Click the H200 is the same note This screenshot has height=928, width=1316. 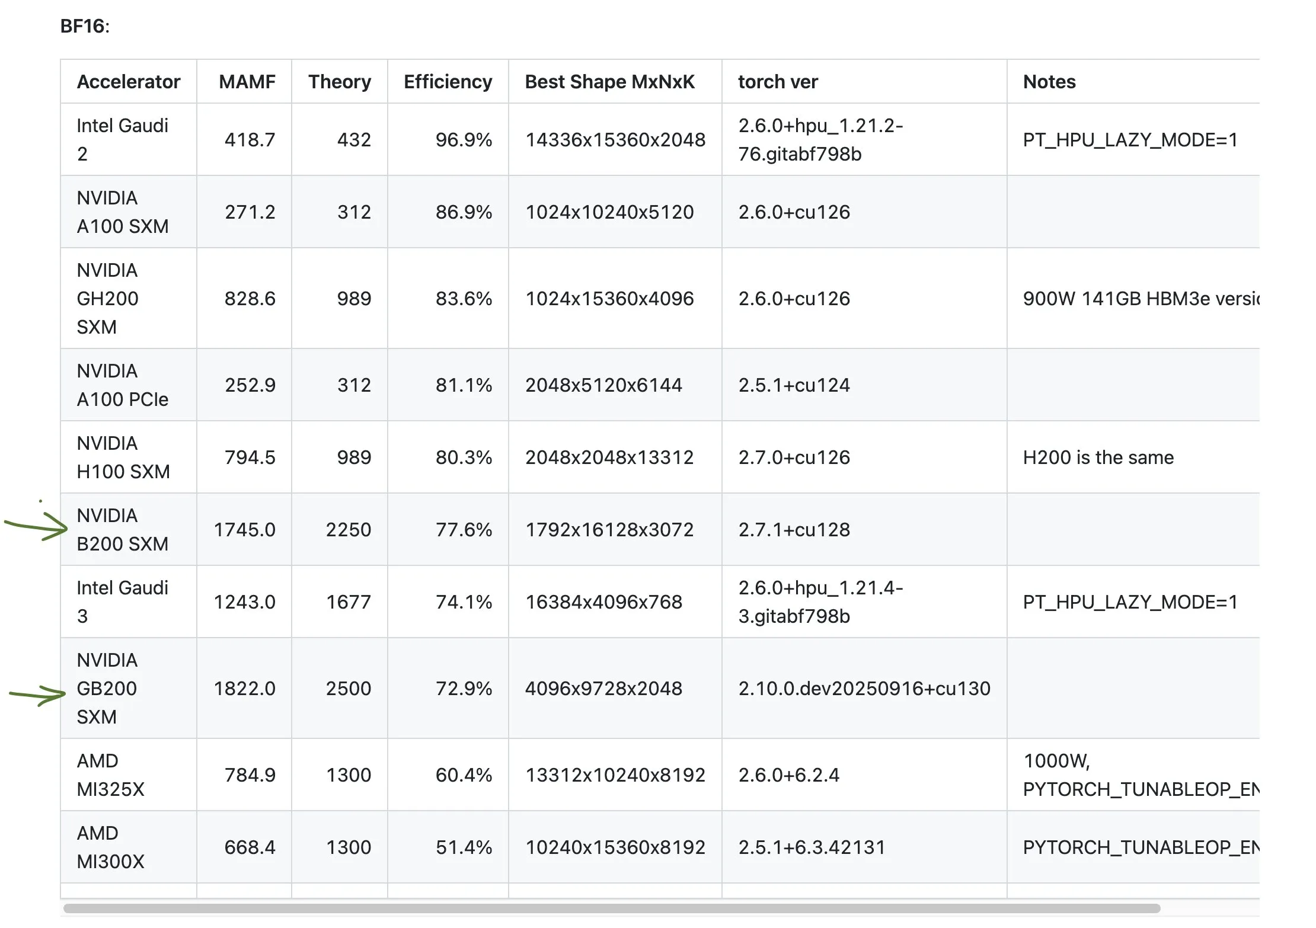[1098, 457]
